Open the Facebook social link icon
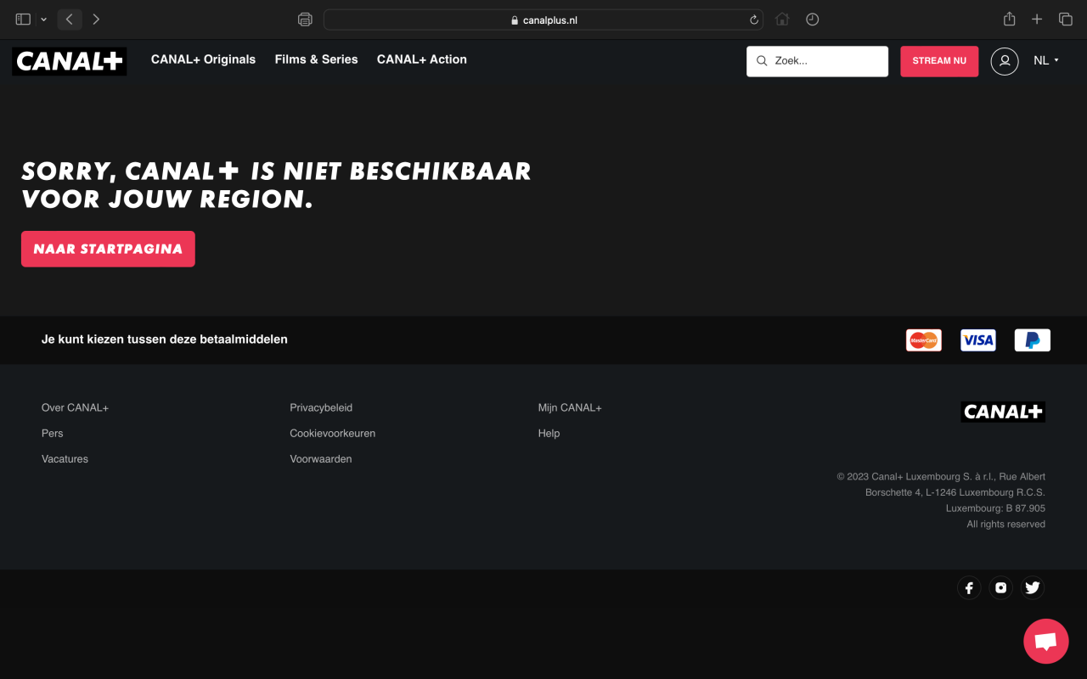1087x679 pixels. point(969,587)
